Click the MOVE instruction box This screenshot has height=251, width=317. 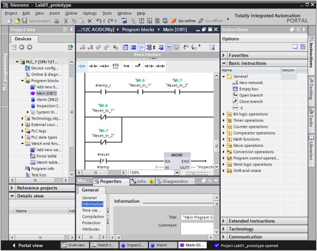pos(177,161)
